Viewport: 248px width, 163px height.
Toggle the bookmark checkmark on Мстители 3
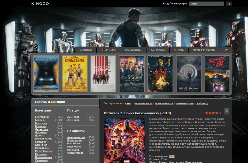[x=227, y=111]
